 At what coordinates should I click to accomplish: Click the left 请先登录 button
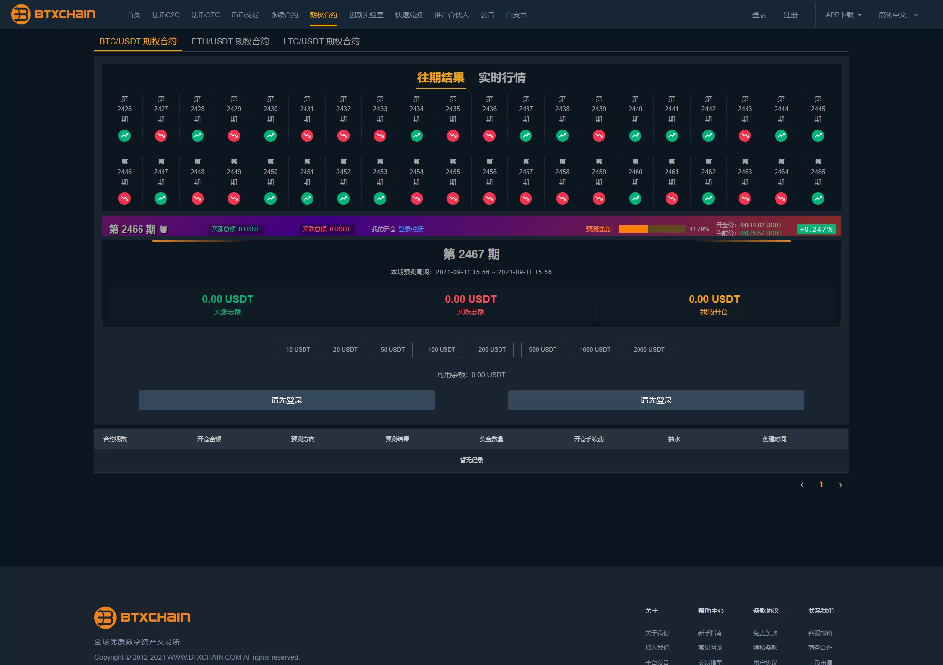point(286,400)
